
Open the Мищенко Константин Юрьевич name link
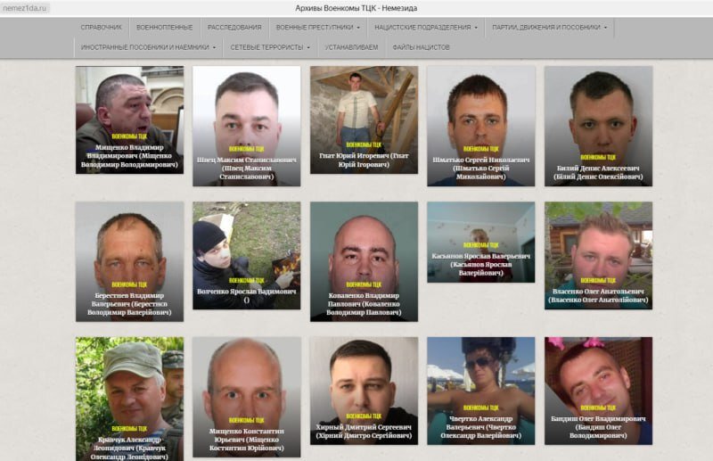[x=247, y=440]
